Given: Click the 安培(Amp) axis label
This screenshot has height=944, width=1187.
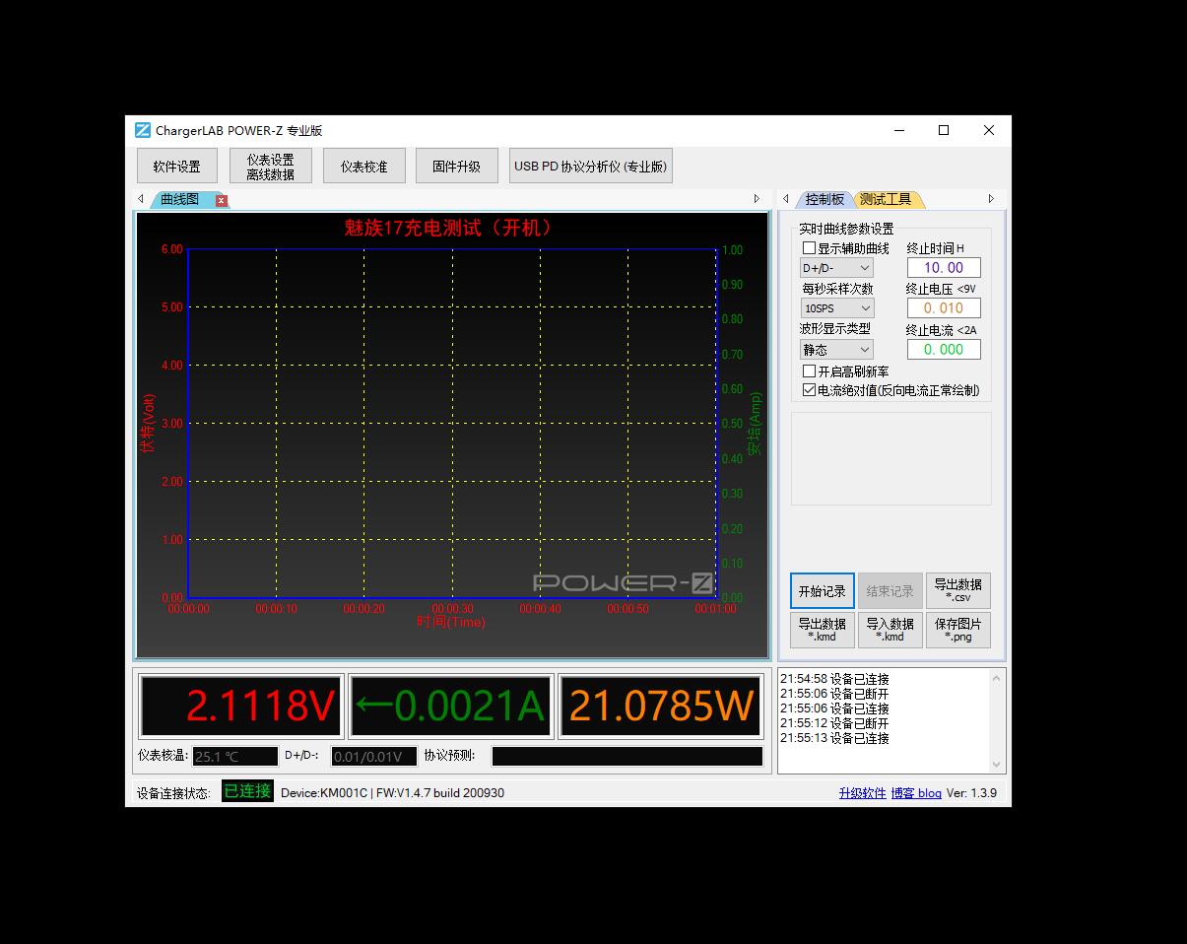Looking at the screenshot, I should (x=756, y=424).
